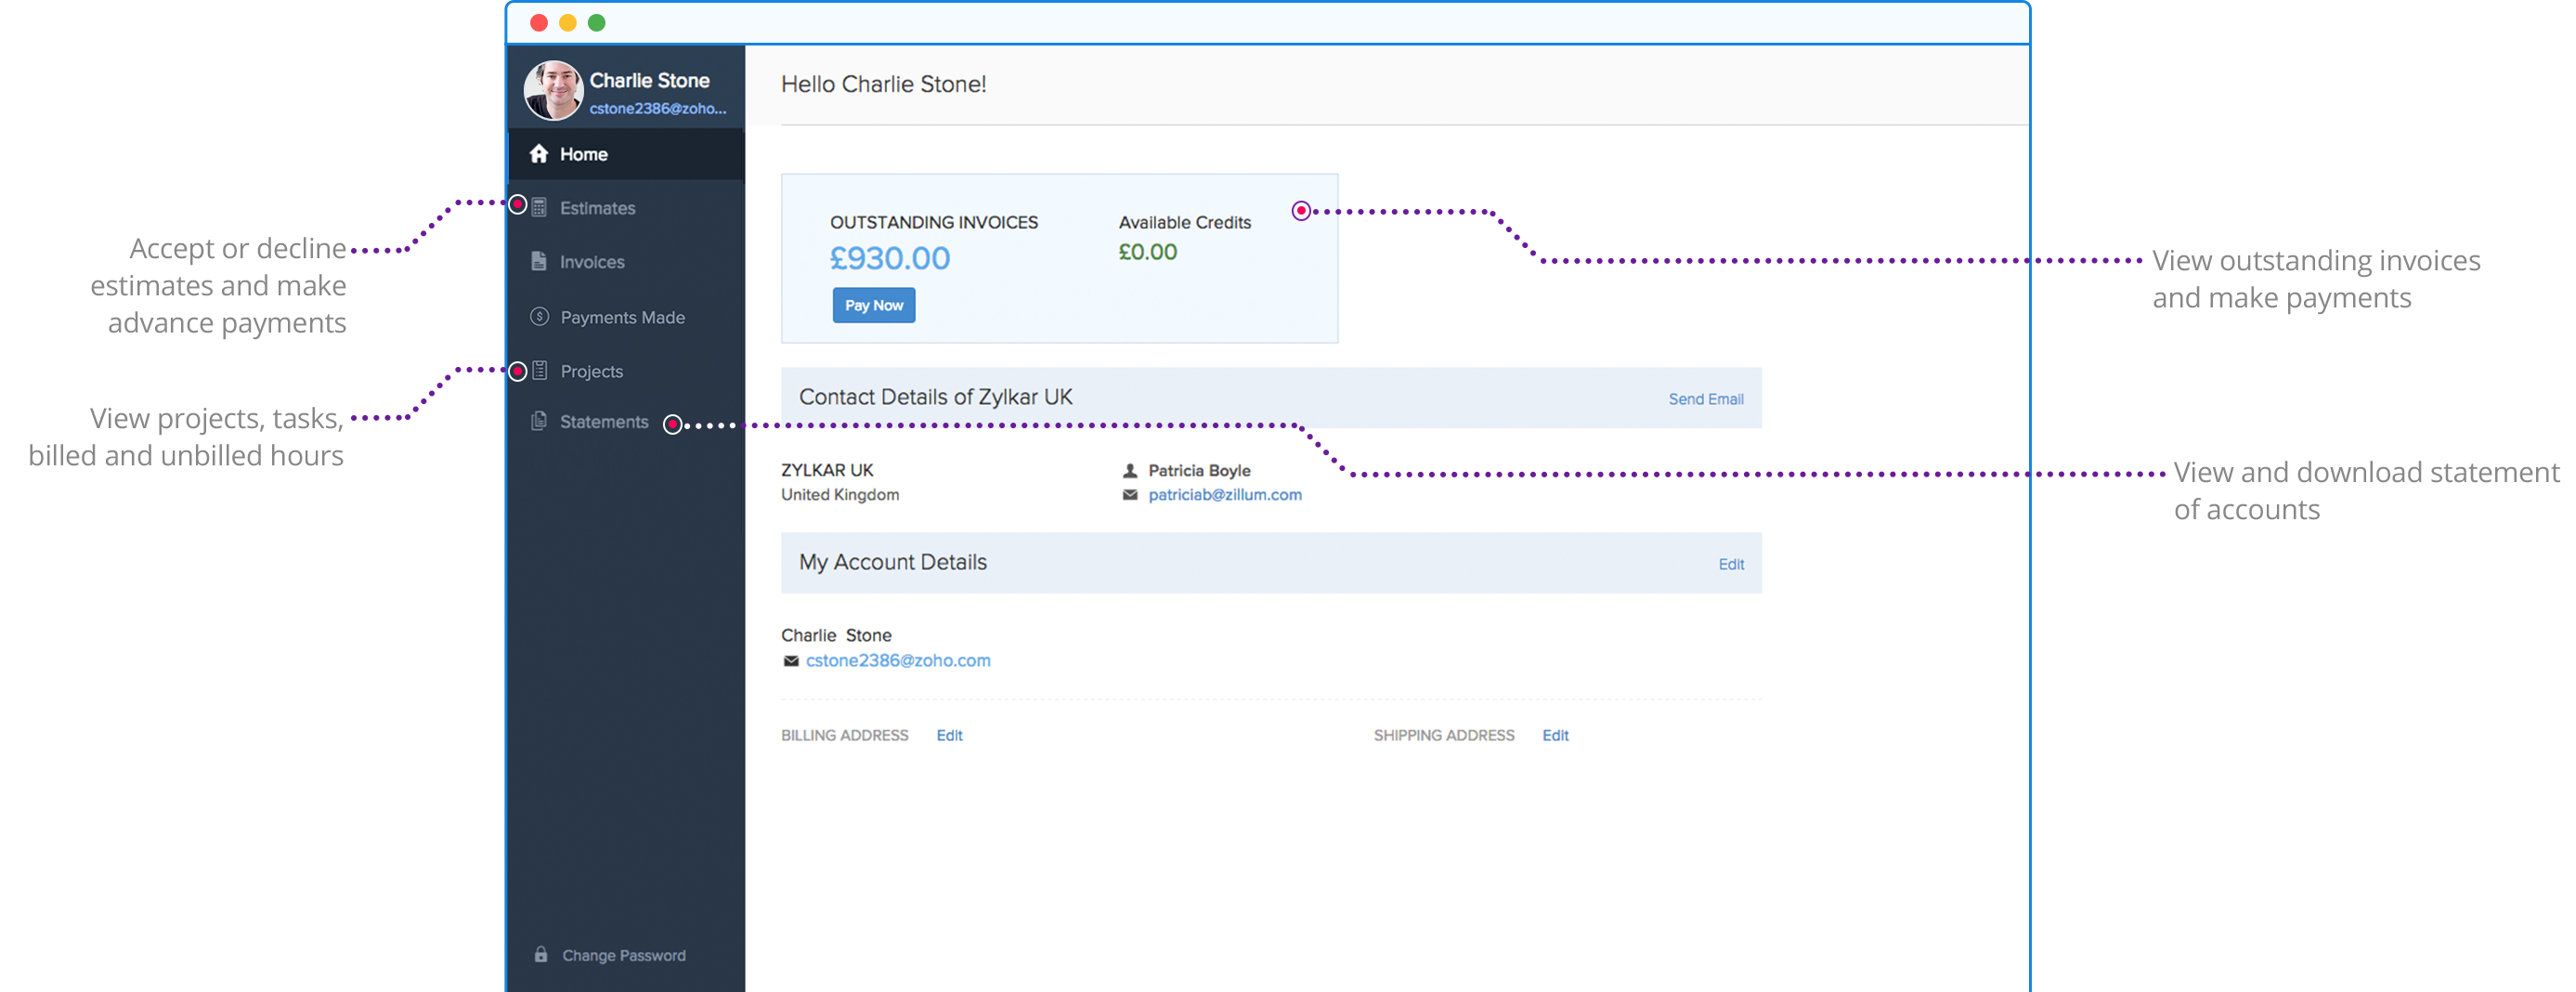This screenshot has width=2576, height=992.
Task: Open patriciab@zillum.com email link
Action: (x=1225, y=495)
